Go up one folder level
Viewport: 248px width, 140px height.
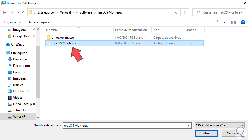[24, 12]
